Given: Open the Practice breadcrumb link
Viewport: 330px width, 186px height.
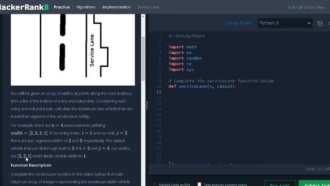Looking at the screenshot, I should [x=62, y=7].
